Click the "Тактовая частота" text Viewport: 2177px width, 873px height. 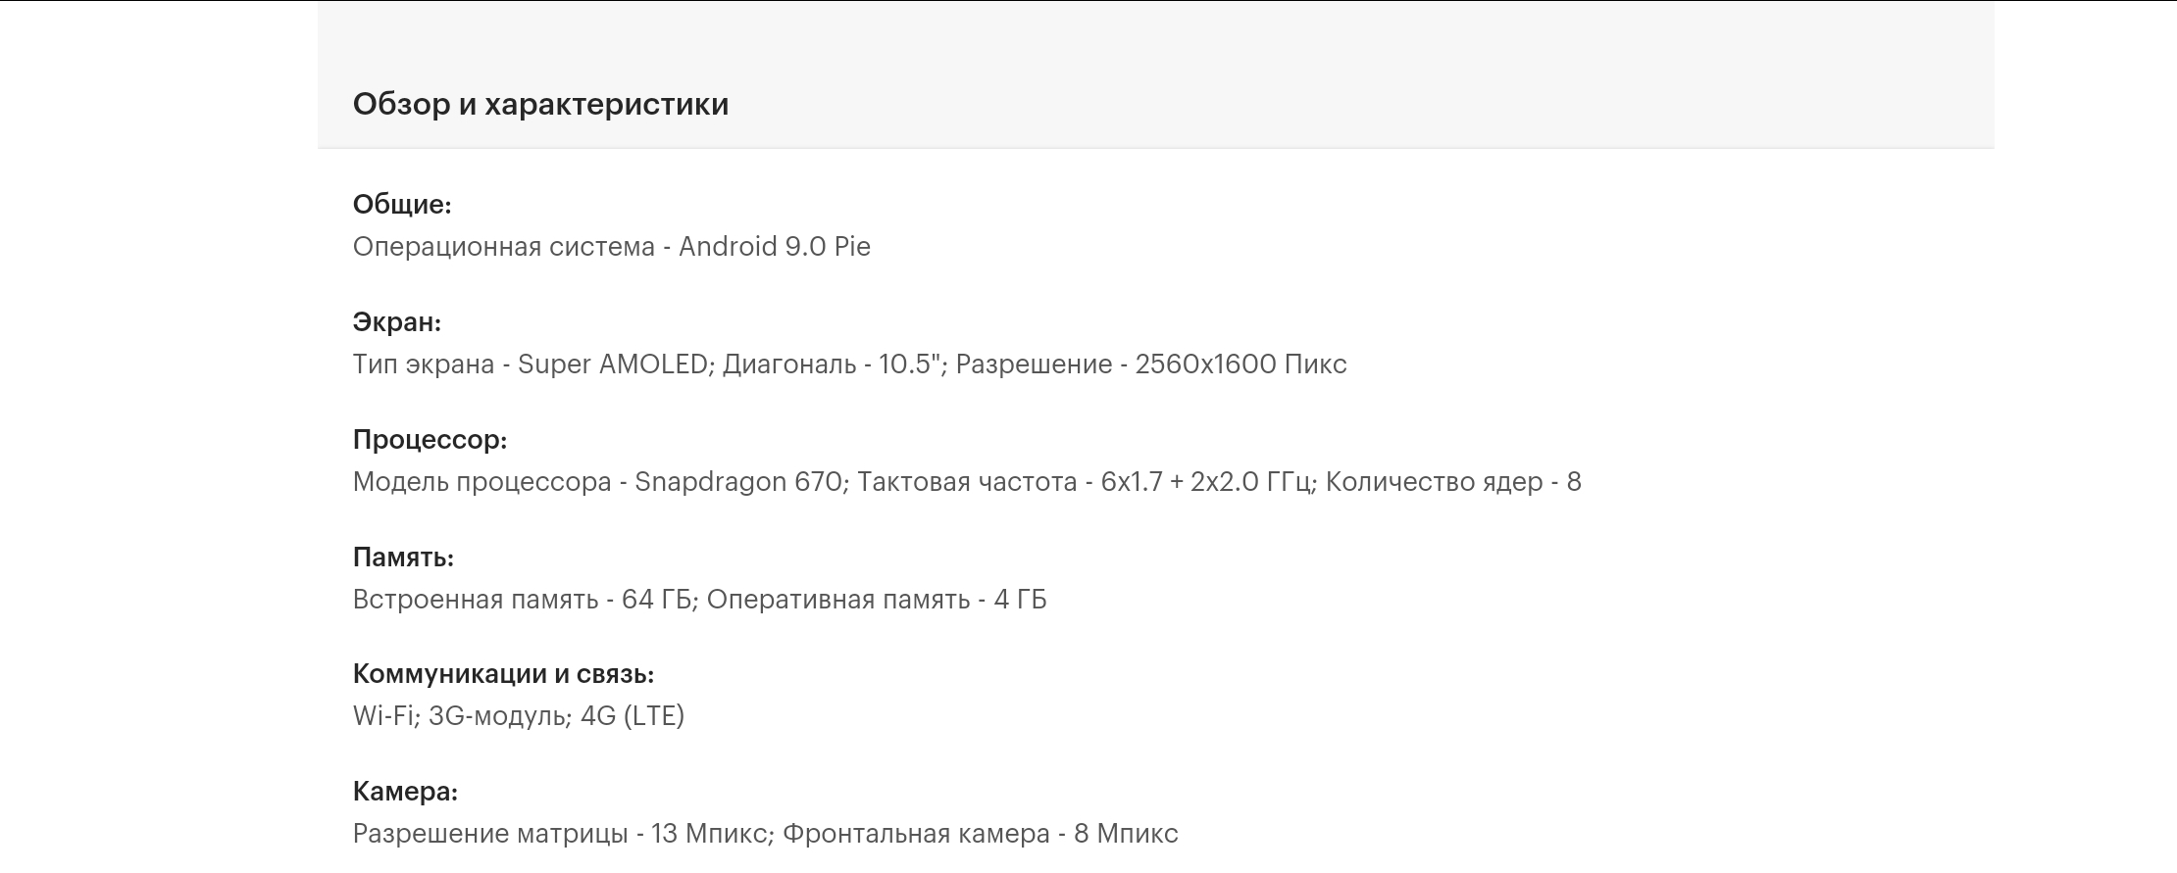click(967, 482)
